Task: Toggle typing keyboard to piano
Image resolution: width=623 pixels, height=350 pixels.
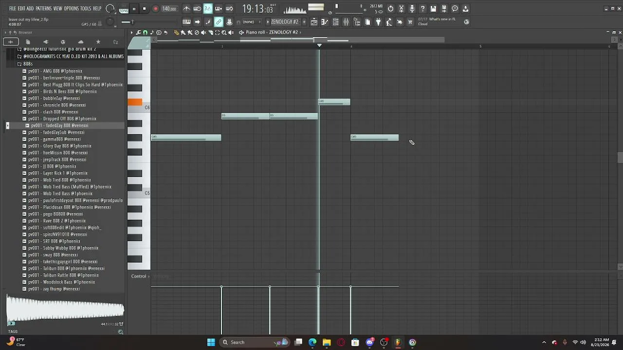Action: click(x=186, y=22)
